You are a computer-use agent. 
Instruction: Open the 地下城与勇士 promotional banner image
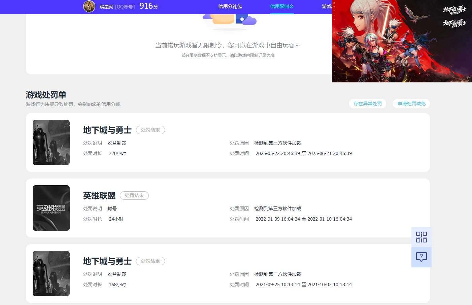tap(402, 41)
